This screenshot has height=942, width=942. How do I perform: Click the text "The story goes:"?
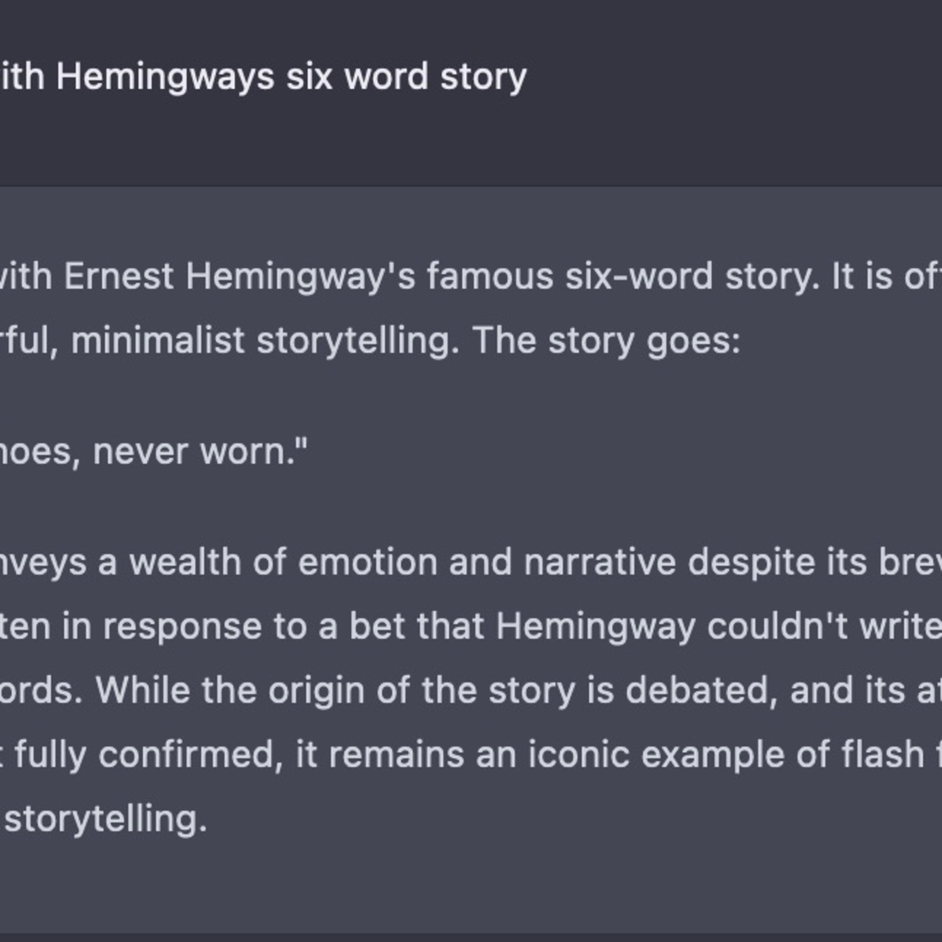point(606,340)
